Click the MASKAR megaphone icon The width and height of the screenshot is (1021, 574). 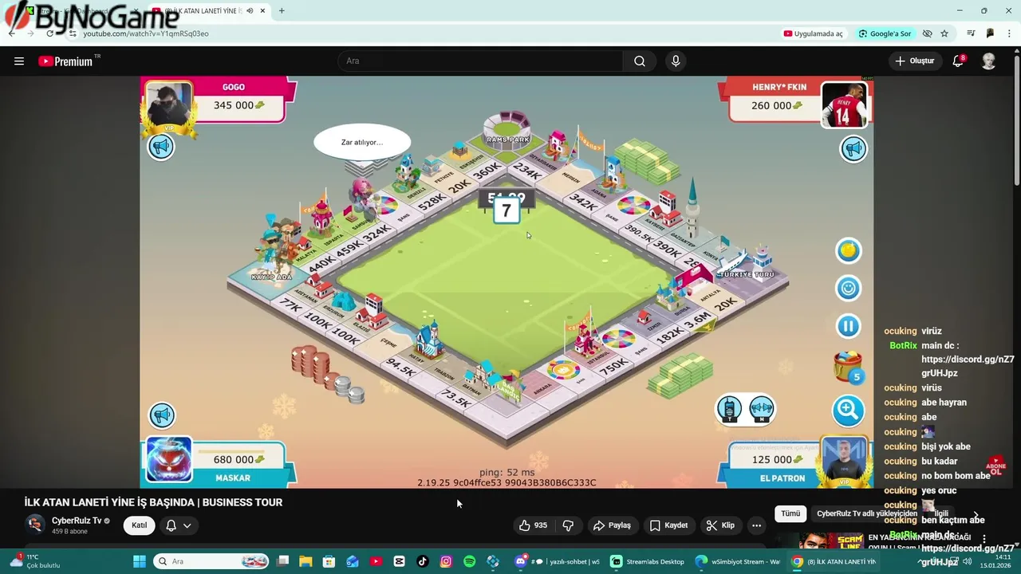click(162, 415)
